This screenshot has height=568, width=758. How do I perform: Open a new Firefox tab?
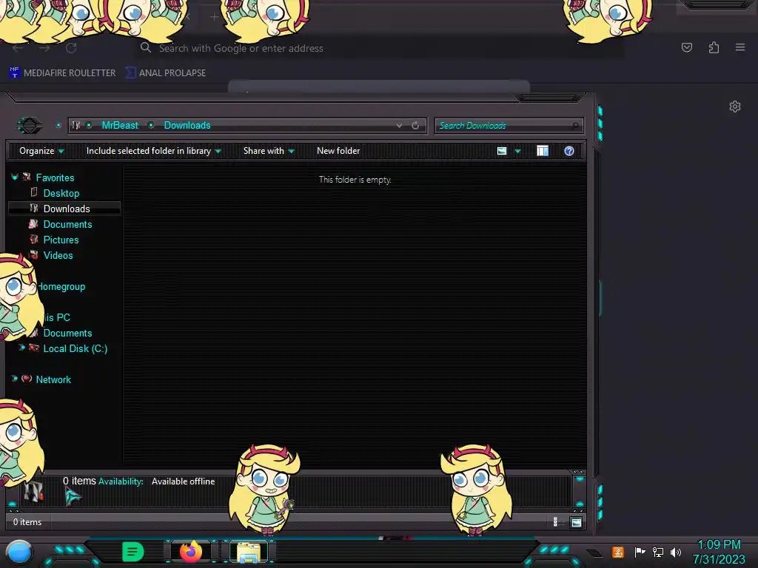(x=214, y=17)
